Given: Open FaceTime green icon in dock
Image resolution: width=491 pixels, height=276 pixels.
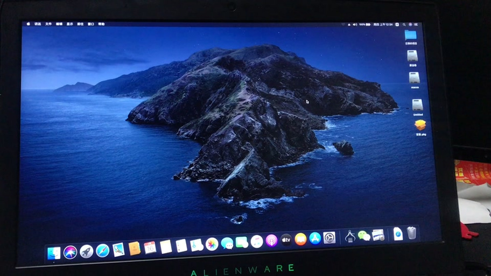Looking at the screenshot, I should click(242, 242).
